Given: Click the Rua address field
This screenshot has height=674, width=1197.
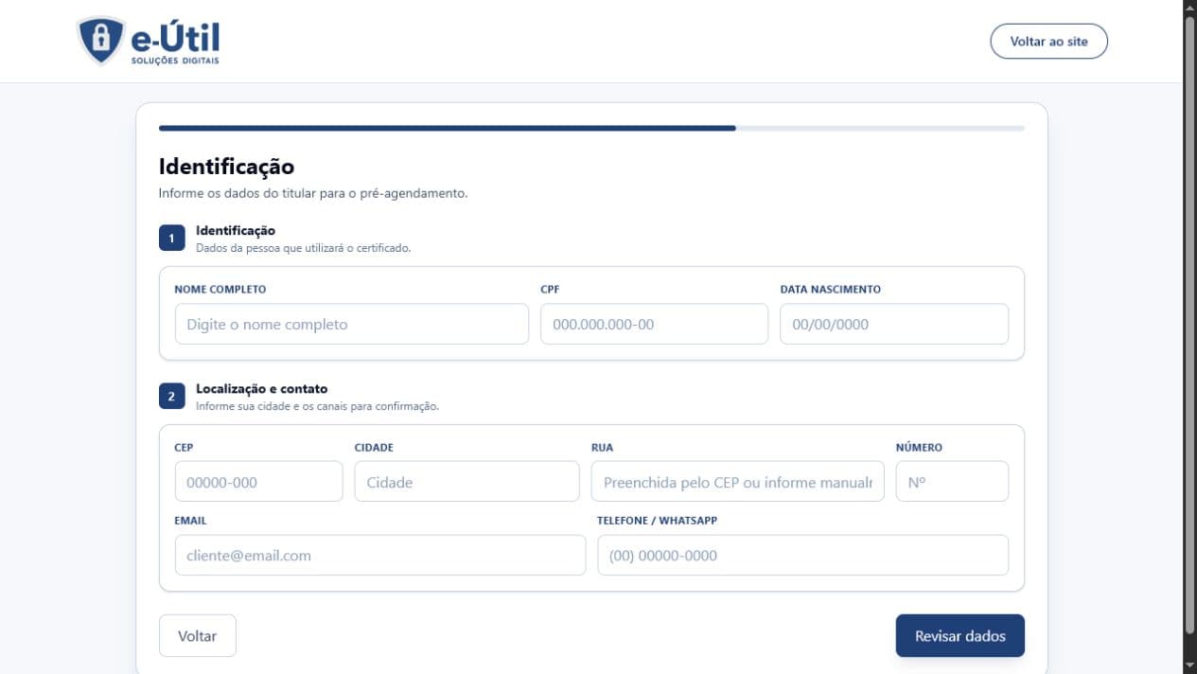Looking at the screenshot, I should tap(738, 482).
